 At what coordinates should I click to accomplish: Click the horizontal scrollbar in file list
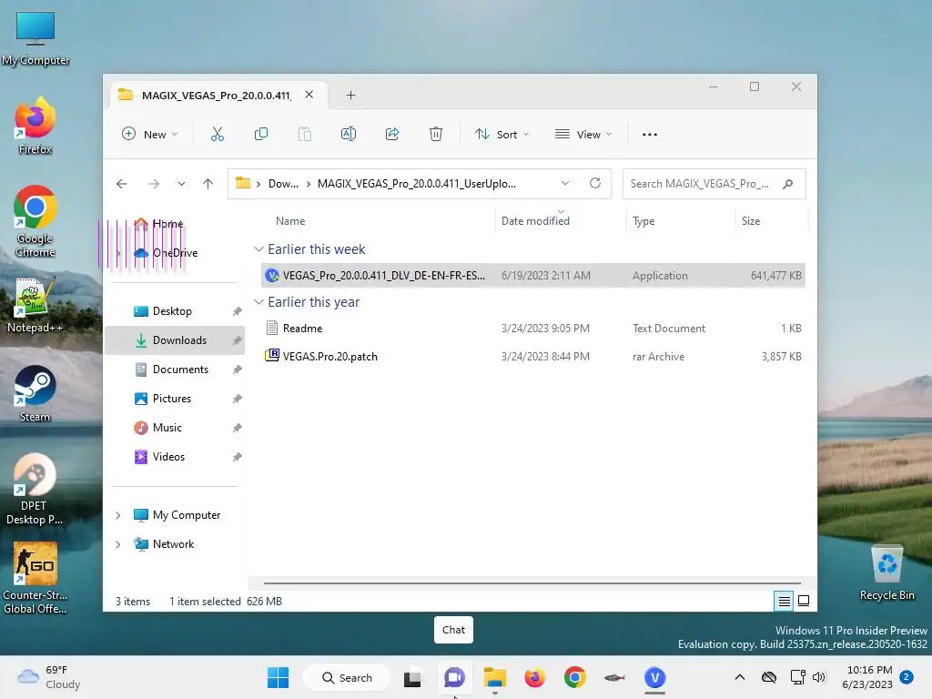coord(532,583)
